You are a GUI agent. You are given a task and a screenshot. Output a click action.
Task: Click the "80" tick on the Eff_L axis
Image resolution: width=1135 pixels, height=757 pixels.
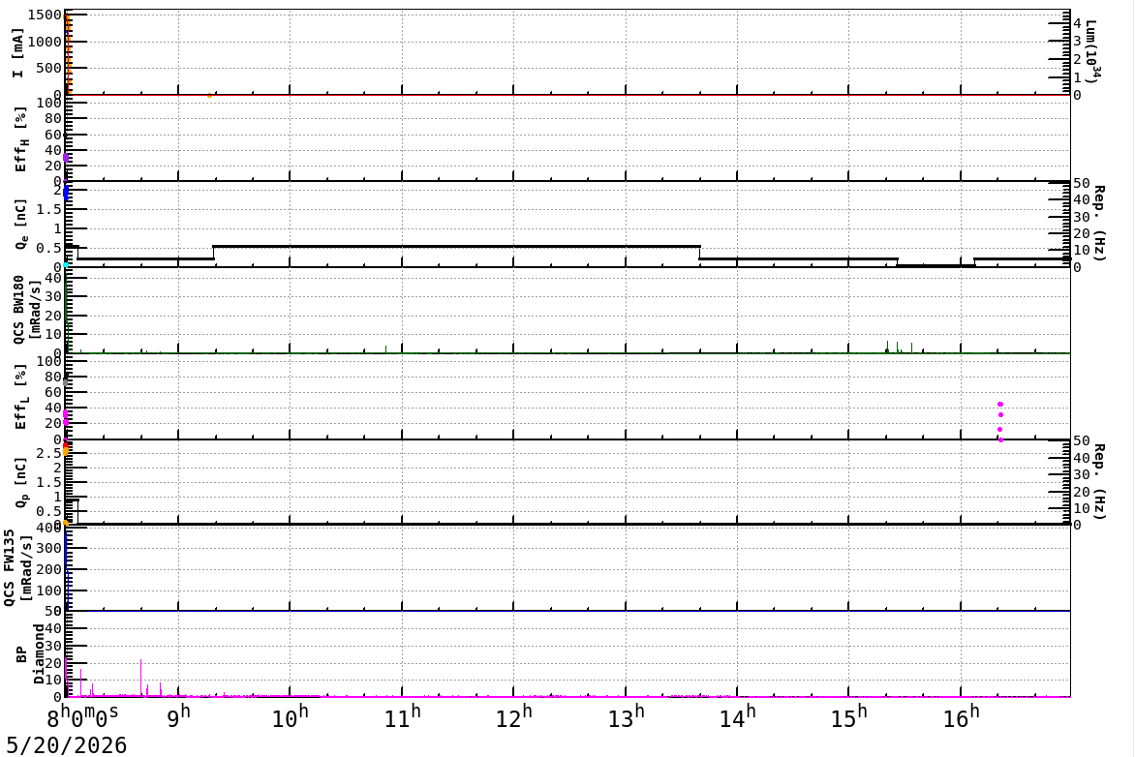[53, 378]
